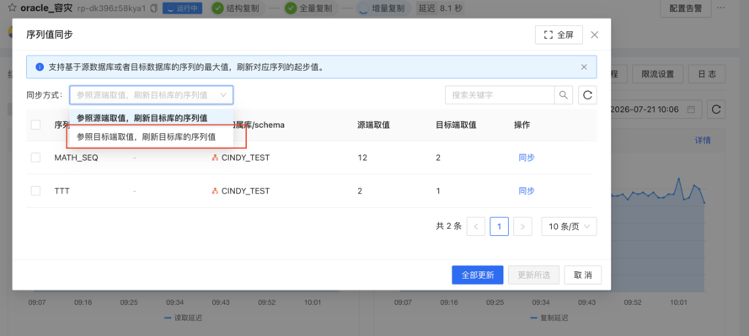Click the 全量复制 step
749x336 pixels.
(310, 8)
